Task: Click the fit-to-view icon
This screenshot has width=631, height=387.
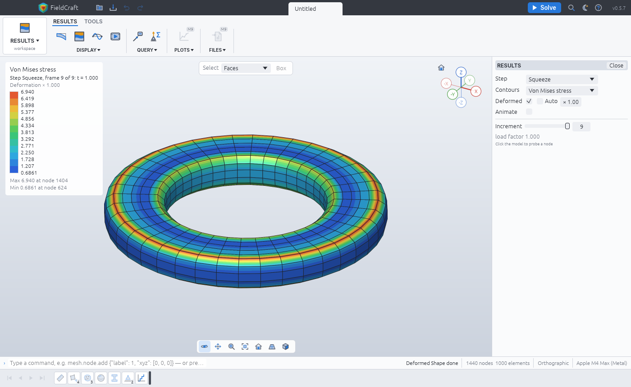Action: pos(245,346)
